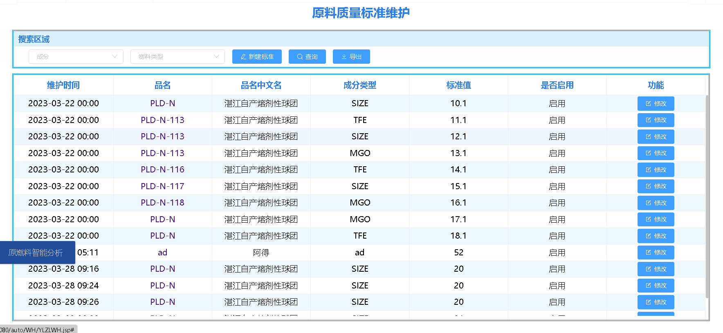
Task: Click the TFE cell in the PLD-N-116 row
Action: coord(360,170)
